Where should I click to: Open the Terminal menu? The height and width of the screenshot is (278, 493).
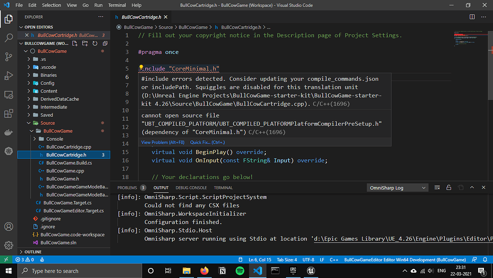tap(117, 5)
